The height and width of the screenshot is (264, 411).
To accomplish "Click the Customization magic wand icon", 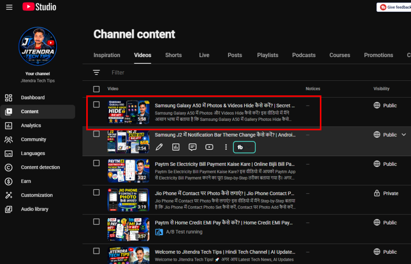I will (x=8, y=195).
